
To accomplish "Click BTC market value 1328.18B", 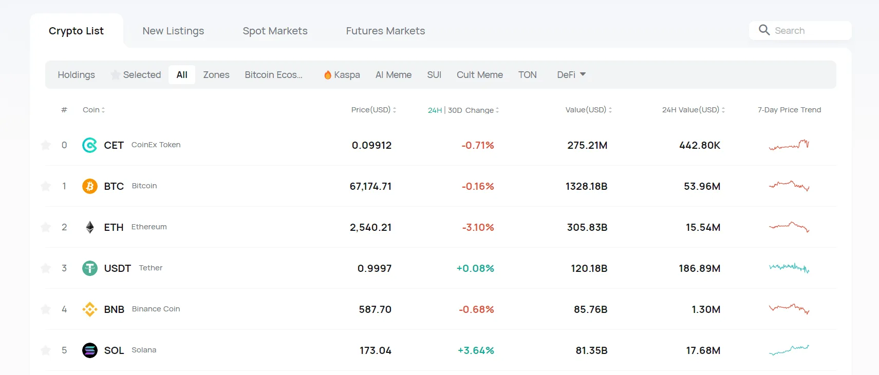I will (x=587, y=186).
